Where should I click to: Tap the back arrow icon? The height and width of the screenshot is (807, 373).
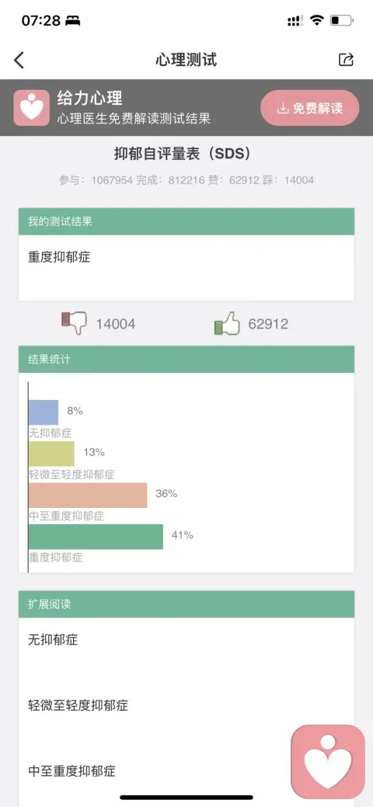(19, 61)
